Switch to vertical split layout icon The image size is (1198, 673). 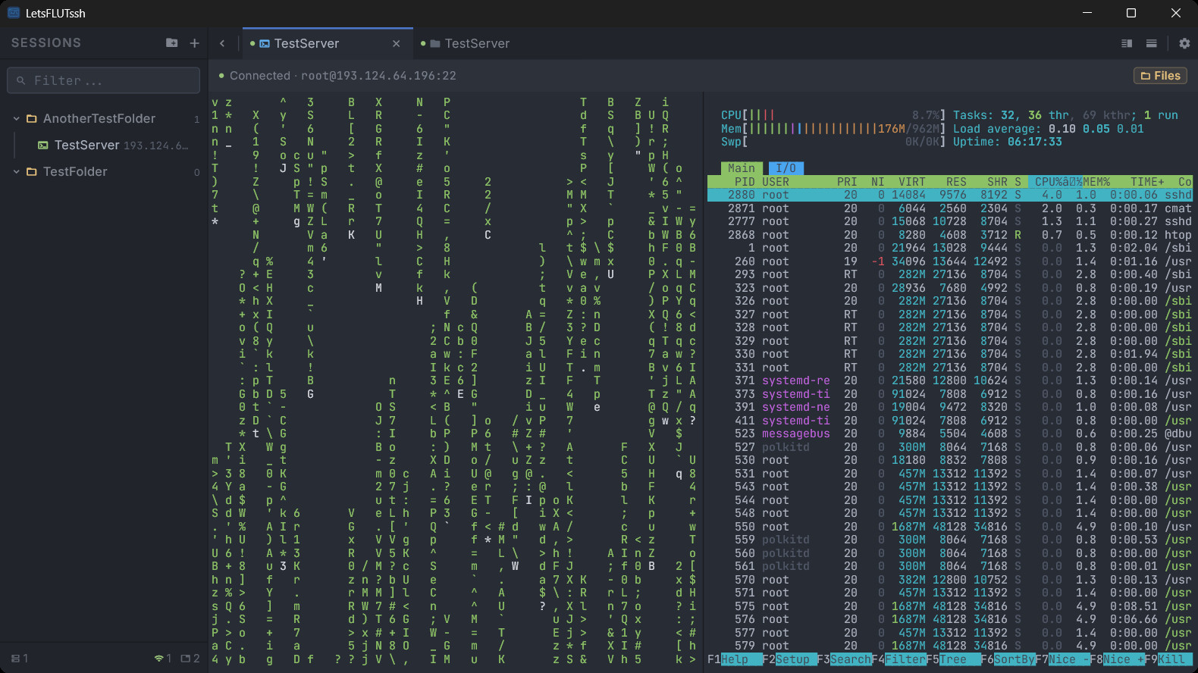1127,44
